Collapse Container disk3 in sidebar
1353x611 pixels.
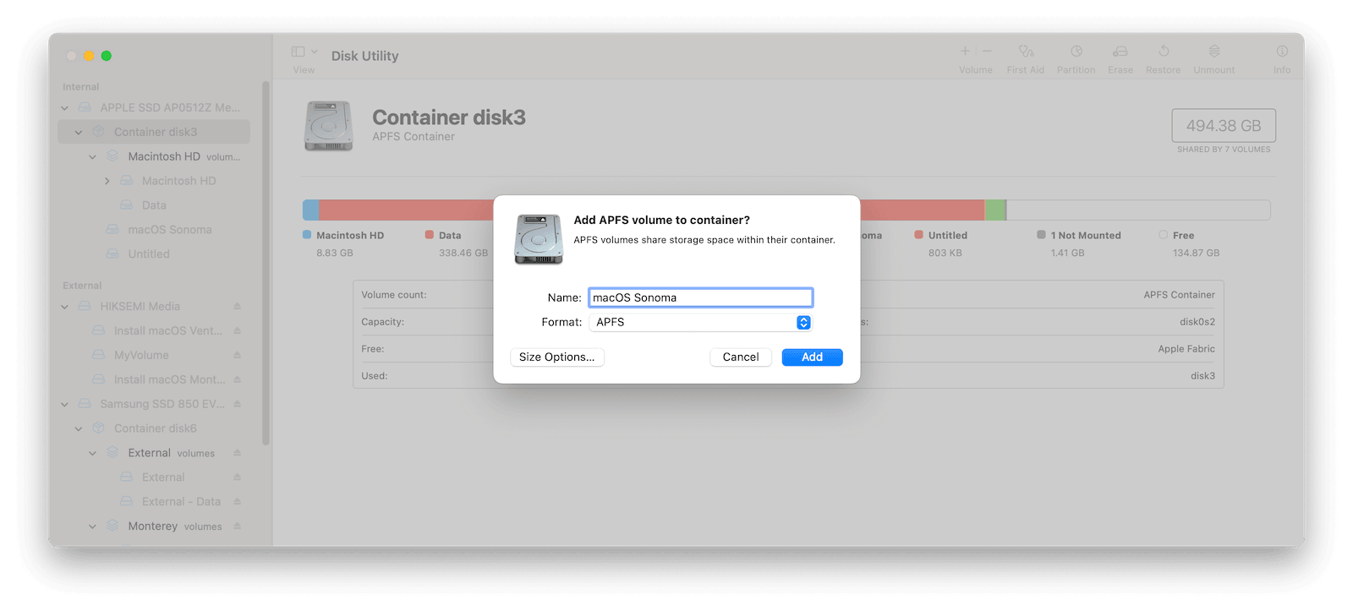[79, 133]
